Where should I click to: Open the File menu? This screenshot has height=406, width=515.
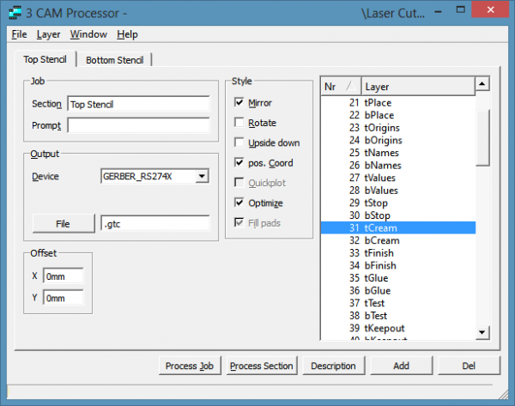pyautogui.click(x=19, y=34)
